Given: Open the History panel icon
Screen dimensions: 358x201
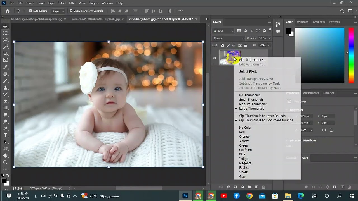Looking at the screenshot, I should click(278, 24).
